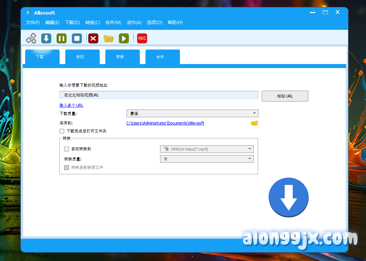Click the video URL input field
Viewport: 366px width, 261px height.
tap(159, 95)
